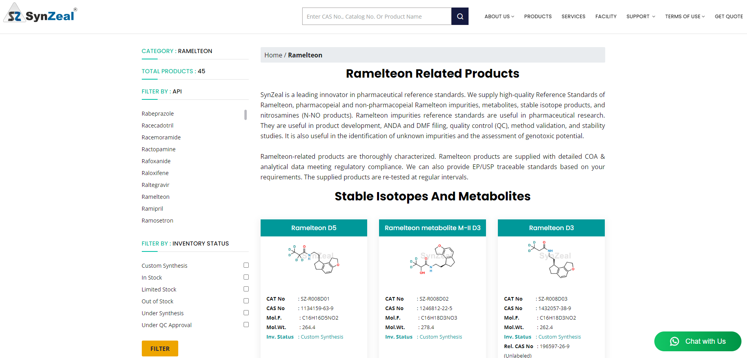The width and height of the screenshot is (747, 358).
Task: Click Custom Synthesis status of Ramelteon D5
Action: tap(322, 337)
